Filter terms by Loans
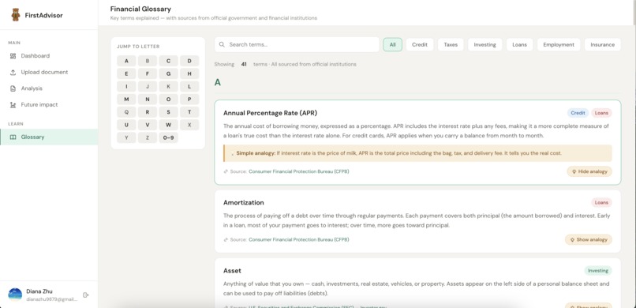 click(519, 45)
